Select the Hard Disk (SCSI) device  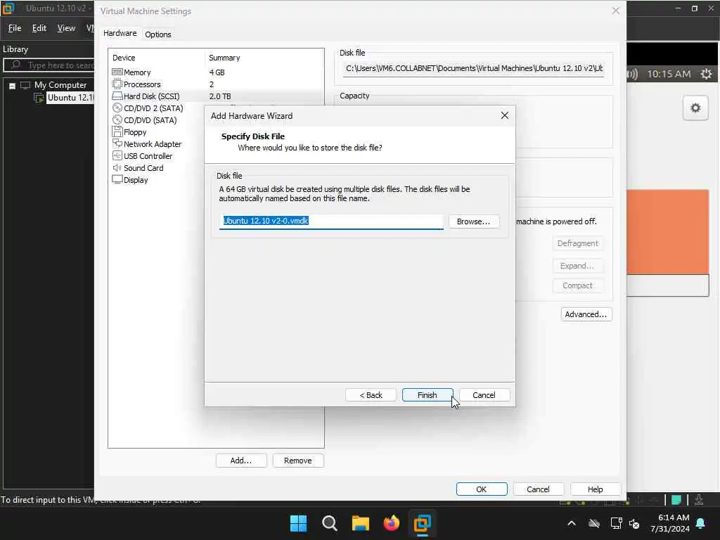[x=216, y=96]
